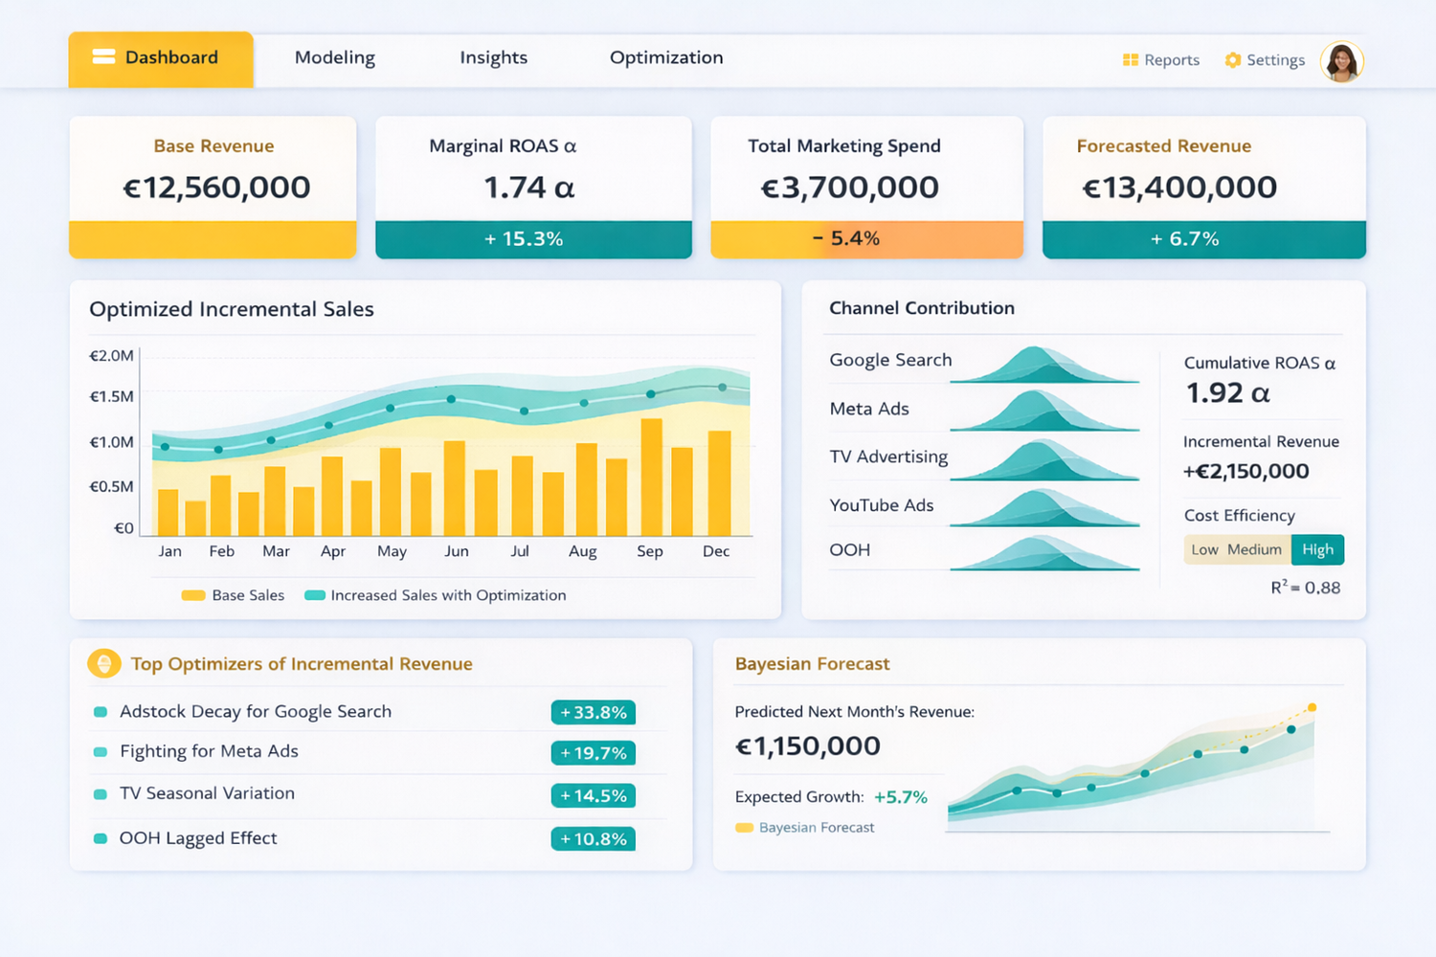Open the Insights tab
Image resolution: width=1436 pixels, height=957 pixels.
tap(493, 57)
